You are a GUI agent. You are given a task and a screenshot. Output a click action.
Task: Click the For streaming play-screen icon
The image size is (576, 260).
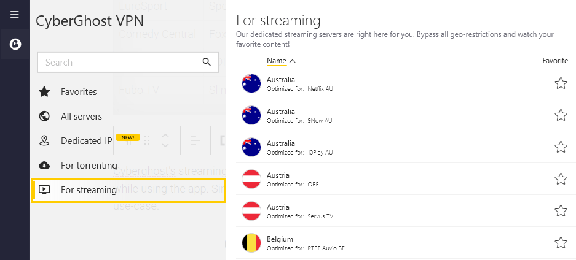tap(44, 189)
